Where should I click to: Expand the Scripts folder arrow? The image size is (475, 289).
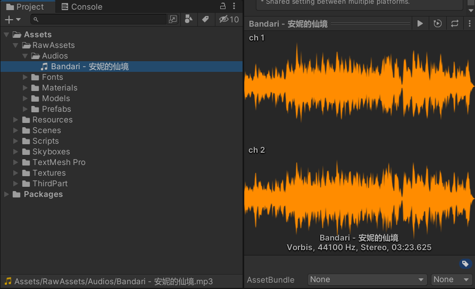click(16, 141)
